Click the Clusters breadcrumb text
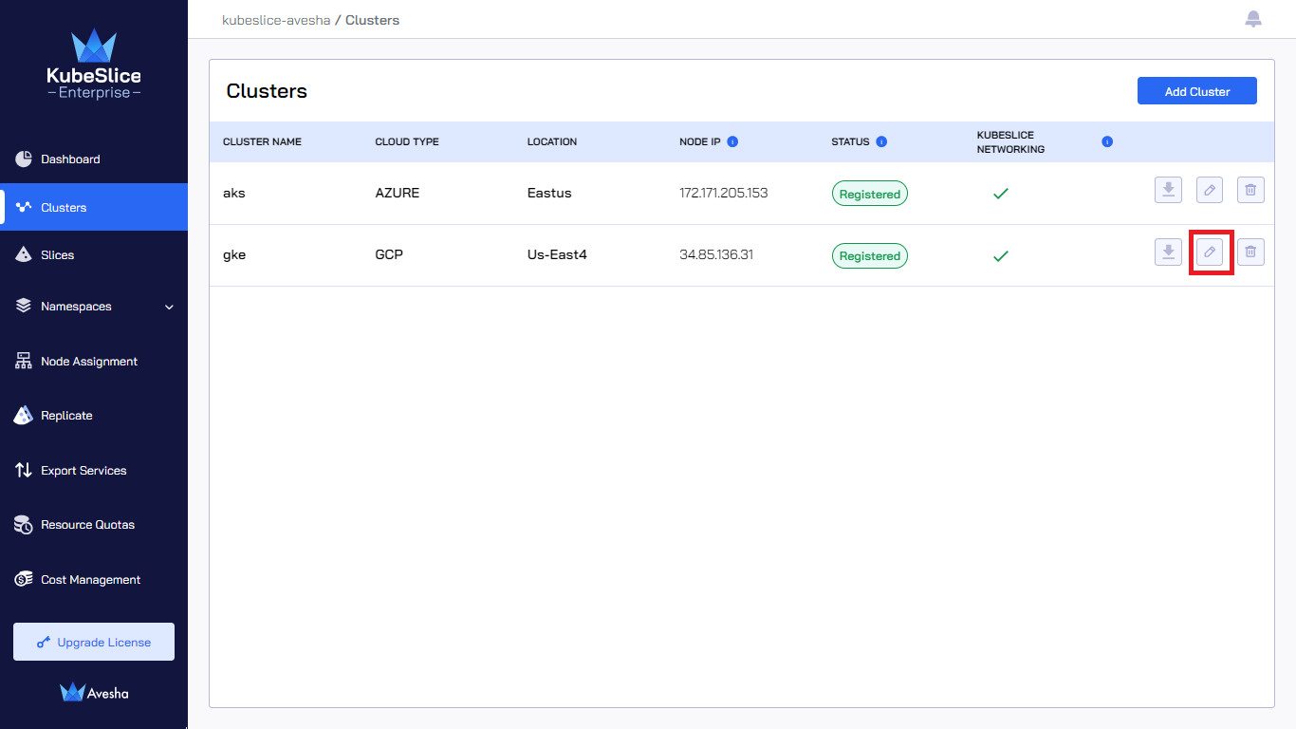This screenshot has width=1296, height=729. 372,20
